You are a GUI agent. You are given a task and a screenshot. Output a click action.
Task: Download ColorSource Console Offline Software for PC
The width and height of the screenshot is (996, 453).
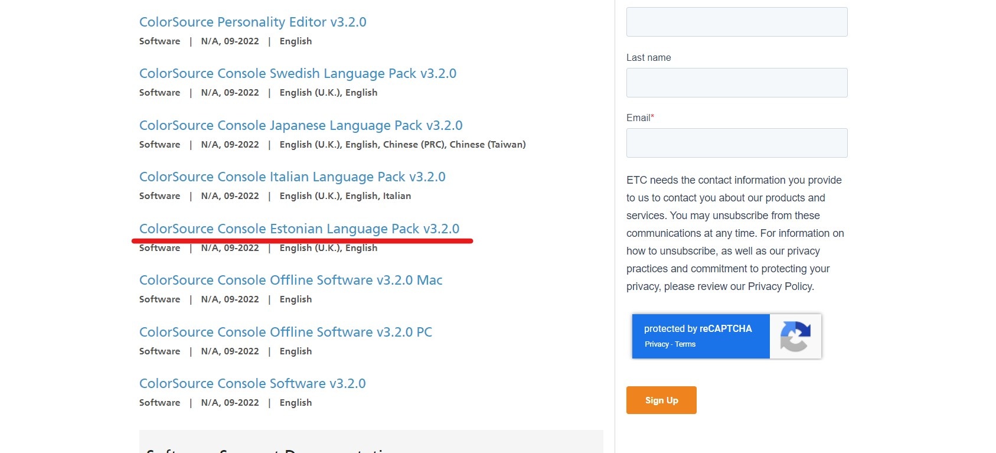pyautogui.click(x=285, y=333)
